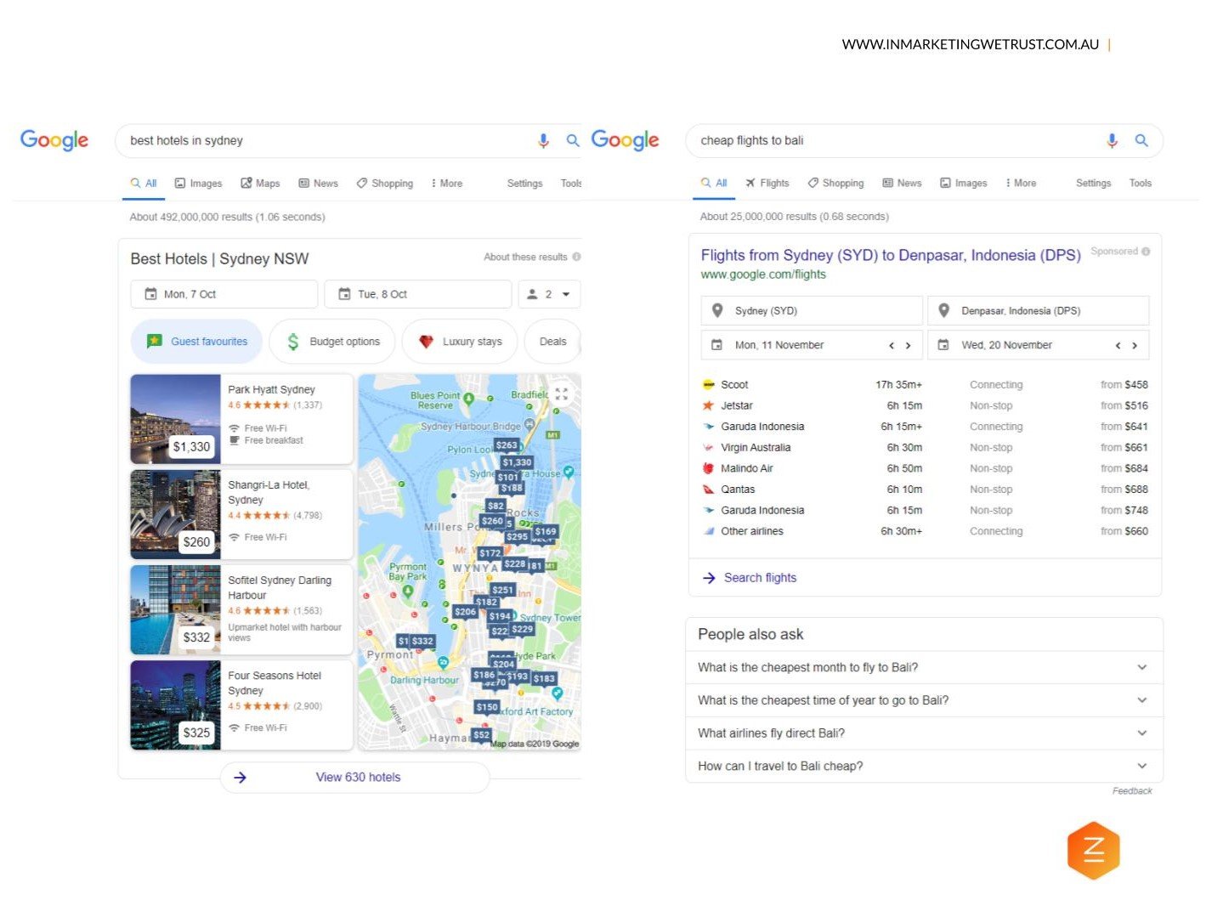Switch to News tab in hotels search
The image size is (1206, 917).
318,184
